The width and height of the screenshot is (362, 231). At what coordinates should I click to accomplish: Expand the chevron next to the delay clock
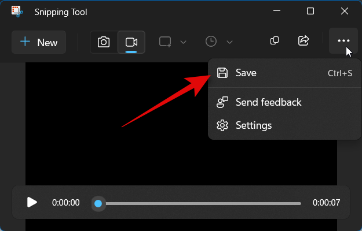pyautogui.click(x=229, y=42)
